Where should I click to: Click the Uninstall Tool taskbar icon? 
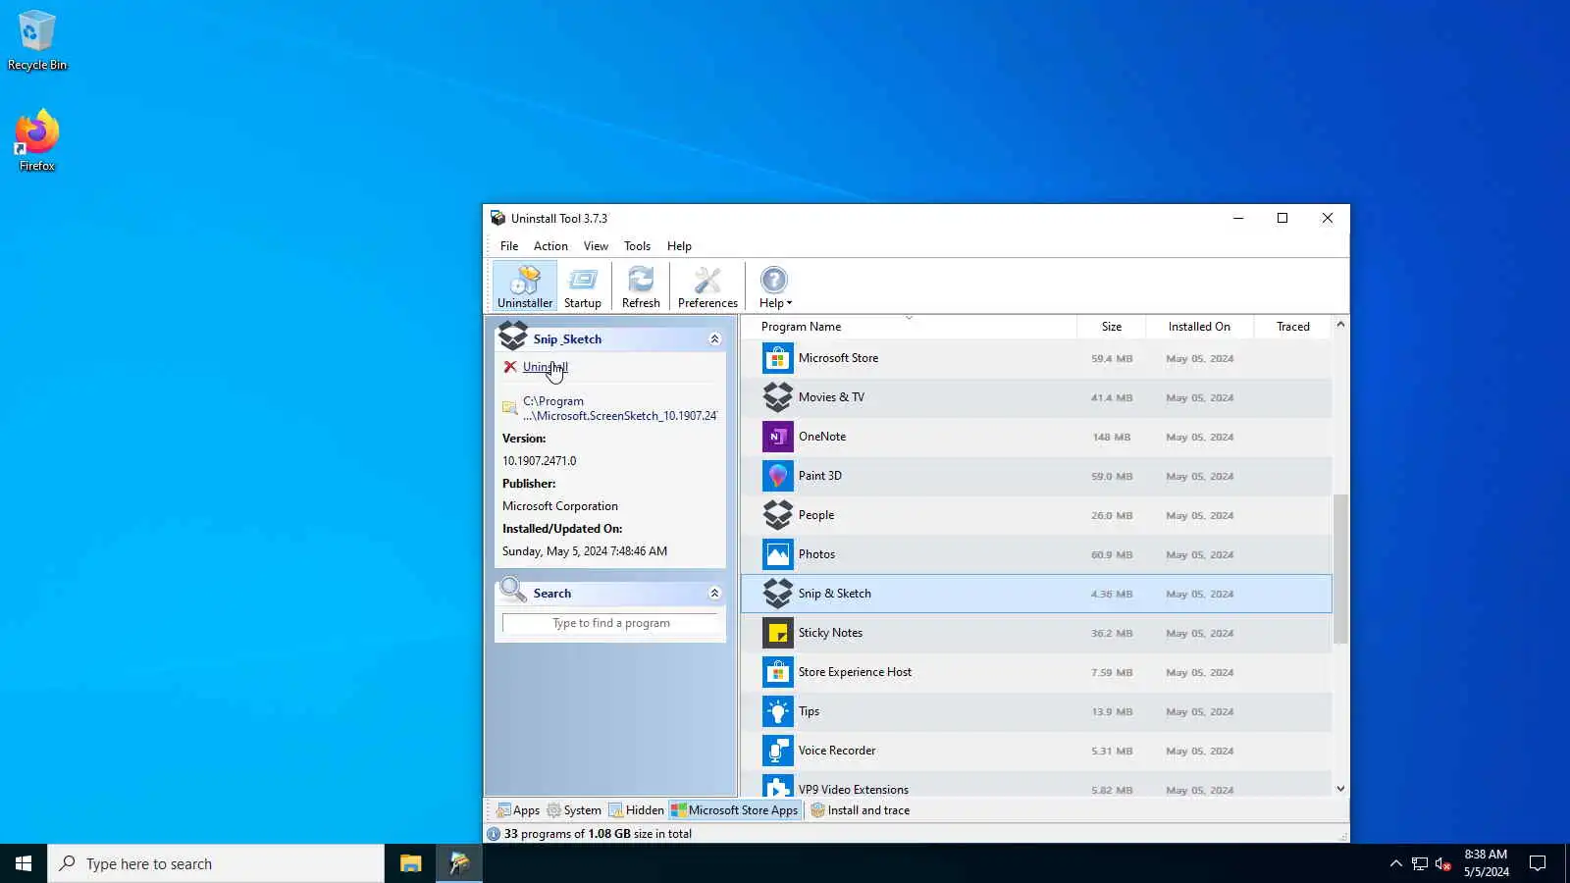pyautogui.click(x=459, y=863)
